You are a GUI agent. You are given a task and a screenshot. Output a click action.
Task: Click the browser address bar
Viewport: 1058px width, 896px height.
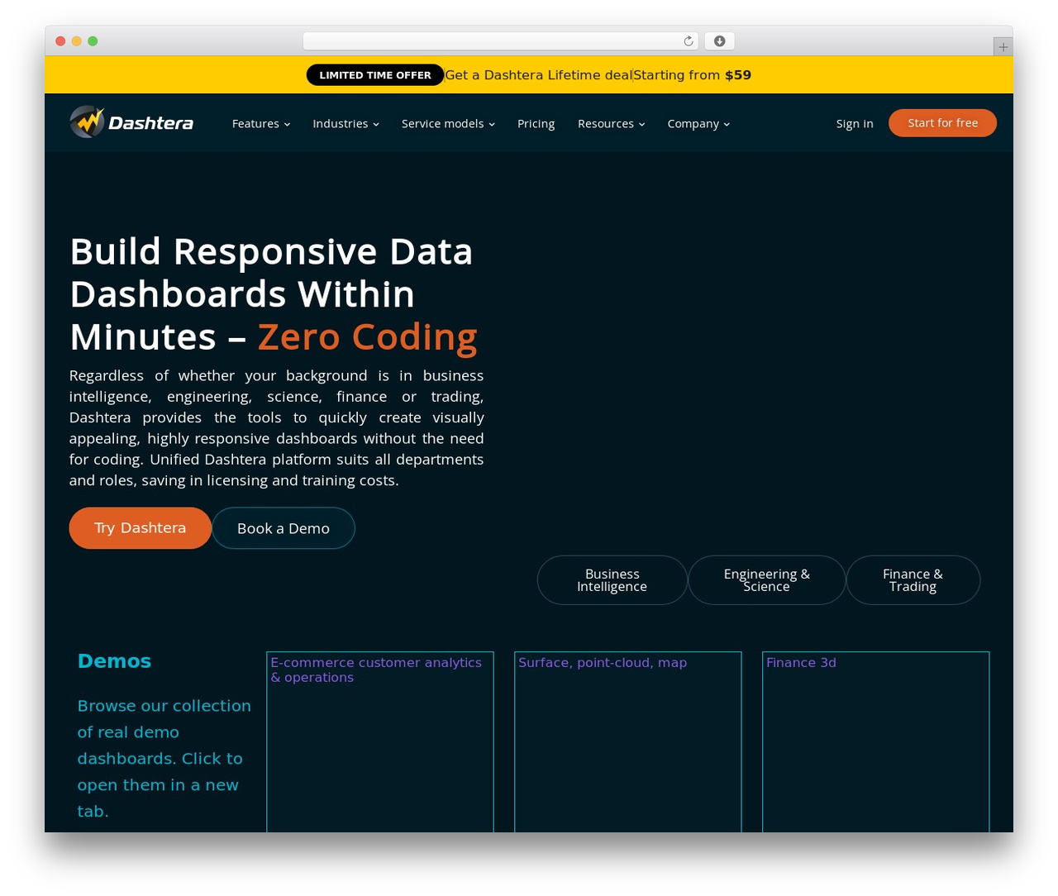pos(501,41)
